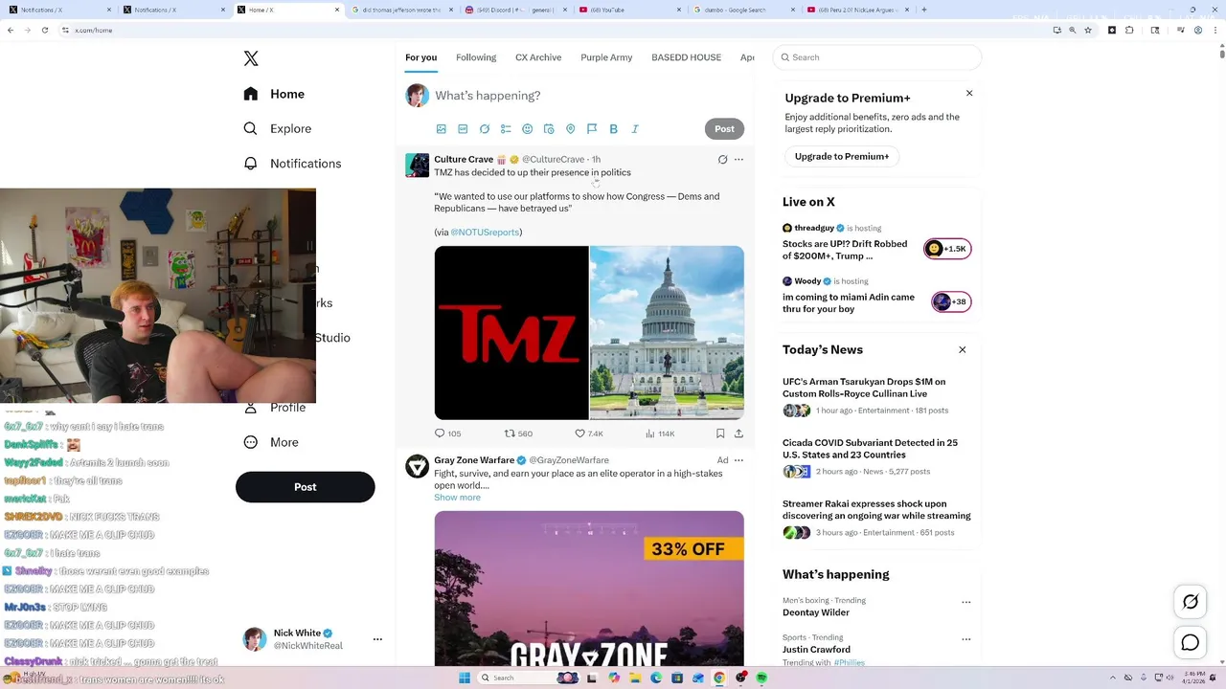1226x689 pixels.
Task: Open File Explorer from the taskbar
Action: pyautogui.click(x=635, y=678)
